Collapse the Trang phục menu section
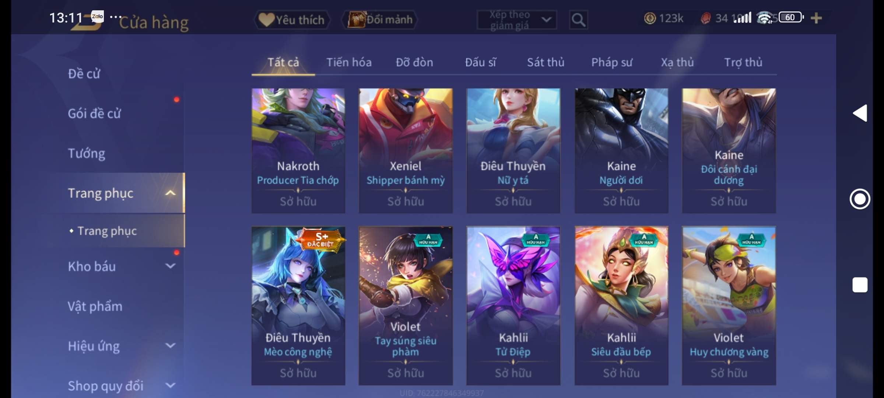This screenshot has width=884, height=398. click(170, 193)
